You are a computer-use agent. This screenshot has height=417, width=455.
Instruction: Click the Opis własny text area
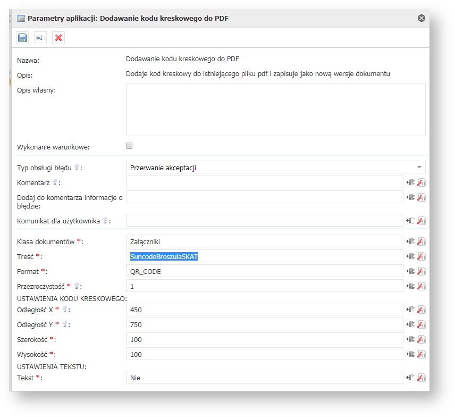tap(275, 110)
